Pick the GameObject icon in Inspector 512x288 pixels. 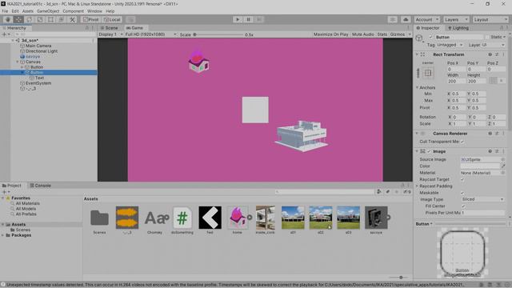419,38
